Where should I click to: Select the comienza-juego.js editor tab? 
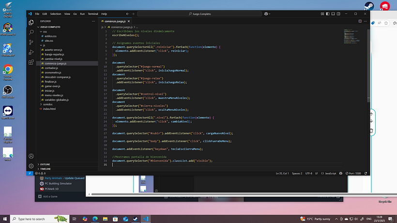pos(115,21)
